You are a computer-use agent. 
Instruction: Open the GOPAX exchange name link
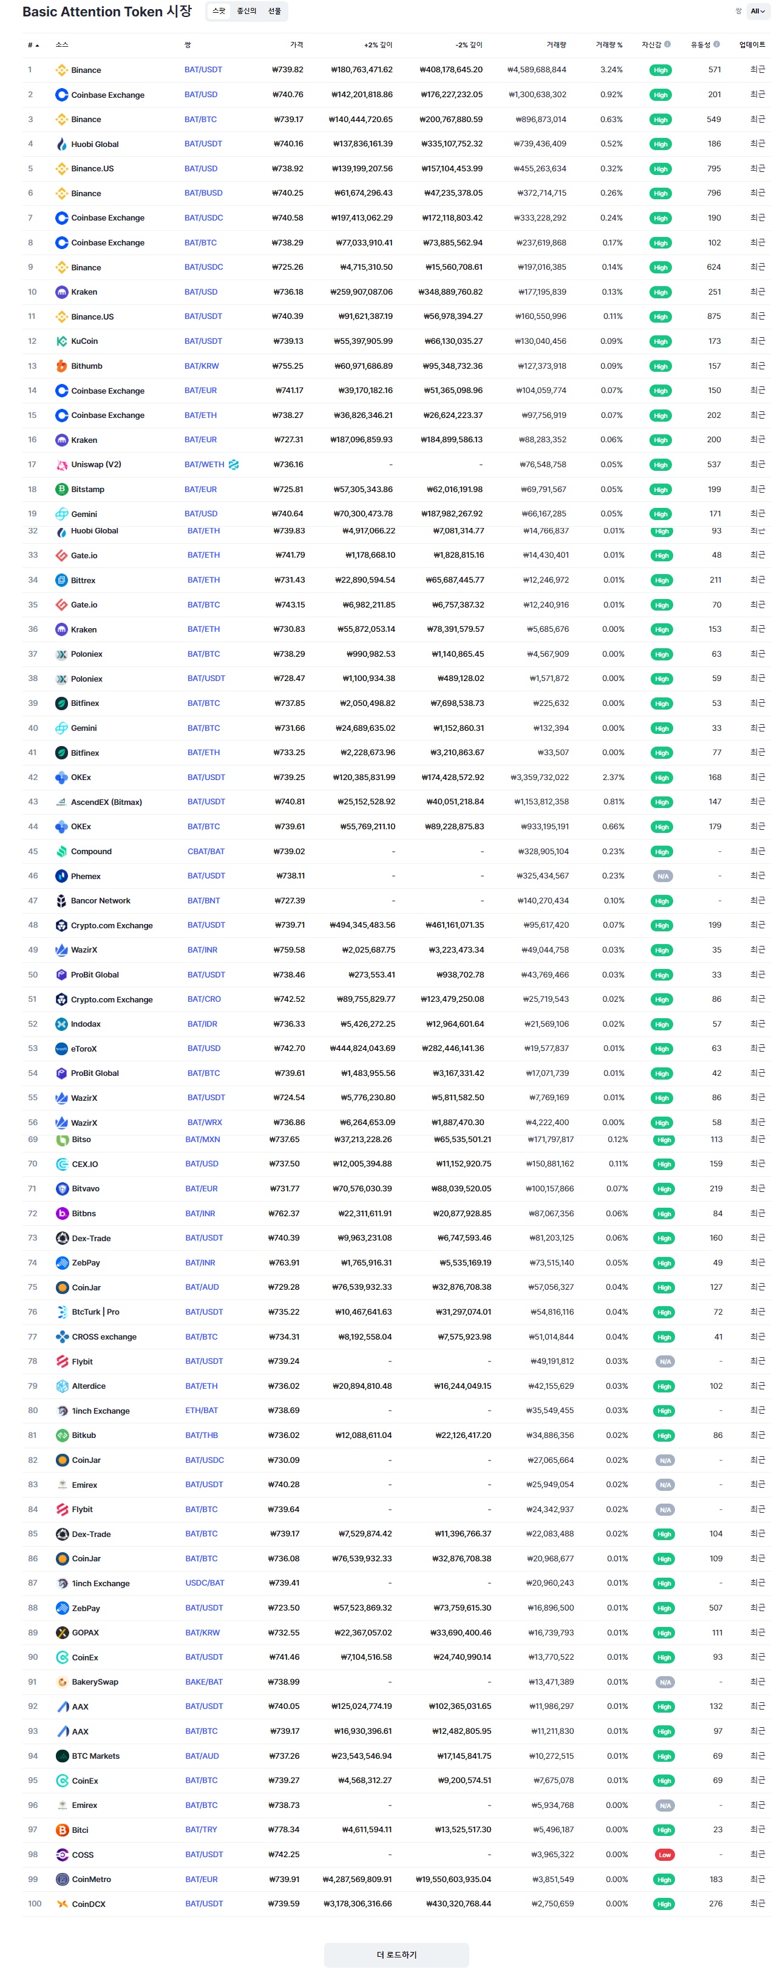pos(86,1633)
